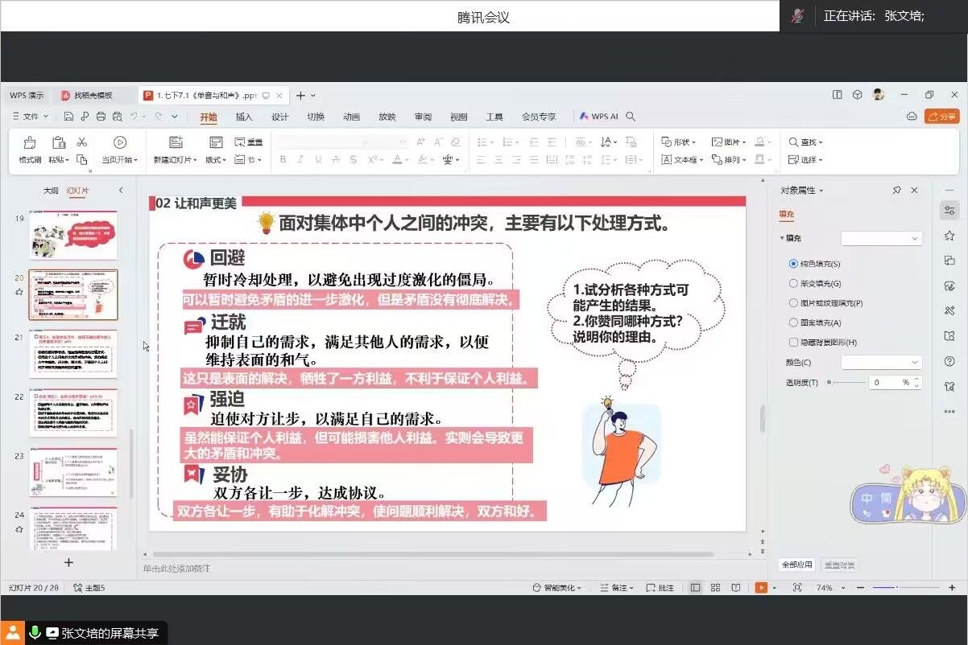This screenshot has height=645, width=968.
Task: Start slideshow from current slide (当页开始)
Action: pyautogui.click(x=120, y=143)
